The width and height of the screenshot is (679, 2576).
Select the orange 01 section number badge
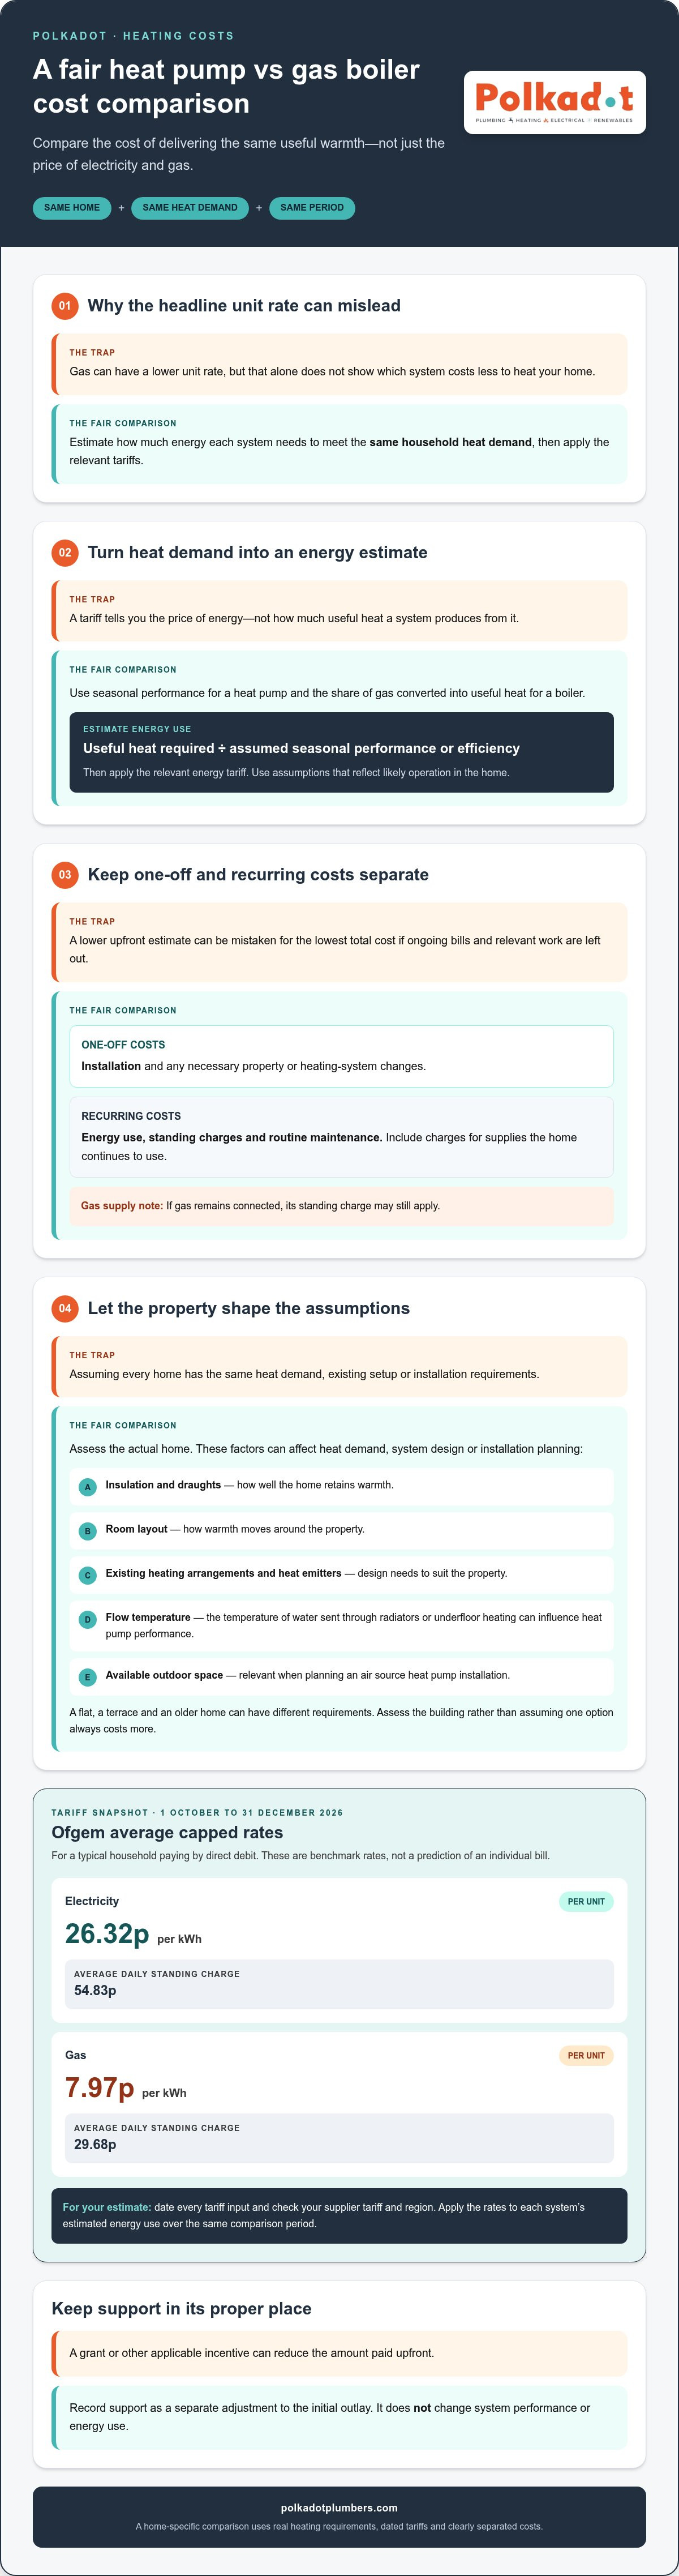point(65,306)
